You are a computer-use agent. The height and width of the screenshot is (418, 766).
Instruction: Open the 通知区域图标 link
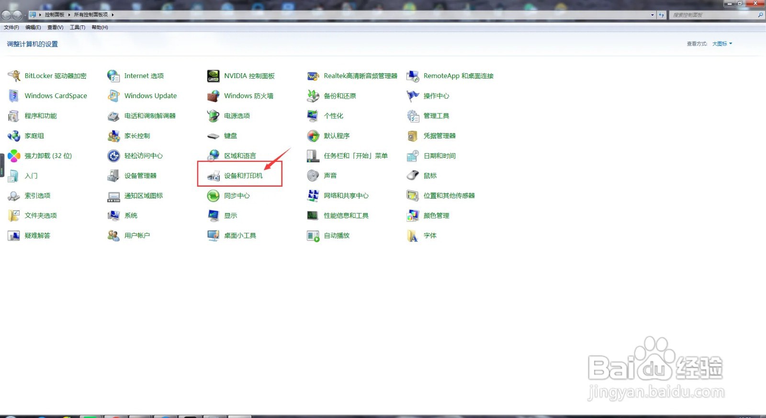pos(144,196)
